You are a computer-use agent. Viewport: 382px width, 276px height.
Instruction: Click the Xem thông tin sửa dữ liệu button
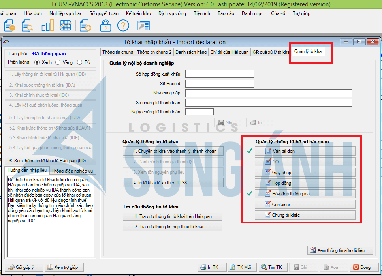(341, 250)
